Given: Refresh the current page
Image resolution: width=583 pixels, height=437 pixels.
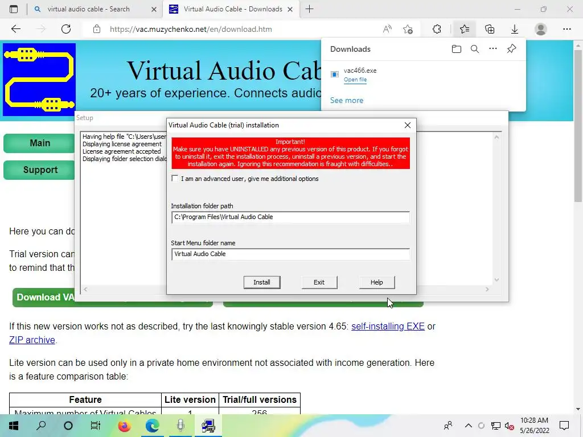Looking at the screenshot, I should pos(66,29).
